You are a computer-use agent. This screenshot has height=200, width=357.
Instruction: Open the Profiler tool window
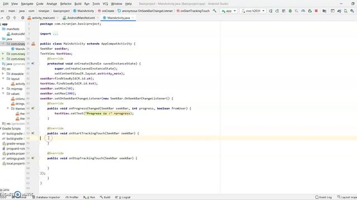72,197
